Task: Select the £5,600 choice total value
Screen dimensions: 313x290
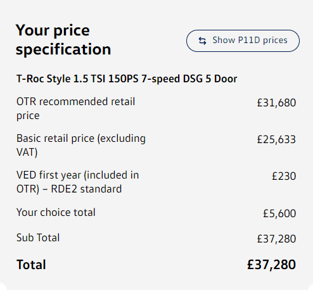Action: (x=279, y=213)
